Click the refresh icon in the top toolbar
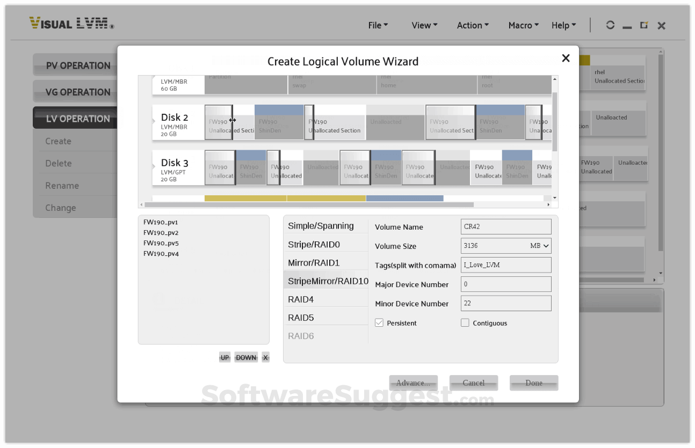695x448 pixels. [x=610, y=25]
